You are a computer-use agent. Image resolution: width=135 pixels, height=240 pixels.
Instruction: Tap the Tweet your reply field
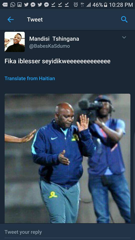67,232
